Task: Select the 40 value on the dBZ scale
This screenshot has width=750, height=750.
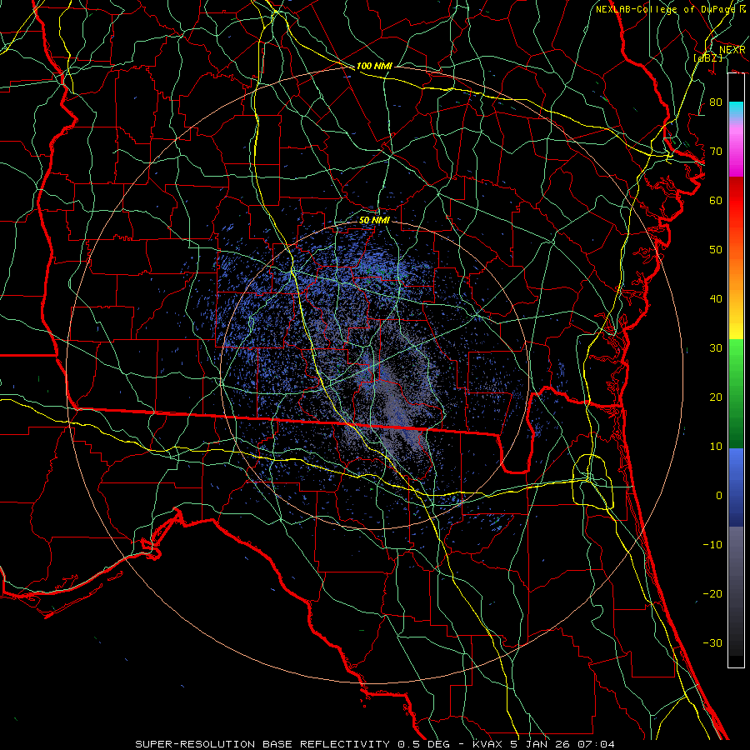Action: [716, 299]
